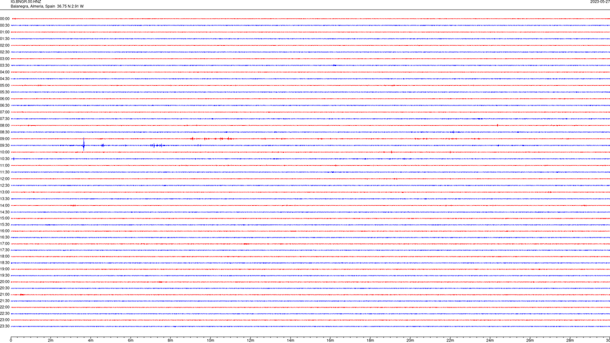
Task: Choose the 15:00 row label
Action: click(x=4, y=218)
